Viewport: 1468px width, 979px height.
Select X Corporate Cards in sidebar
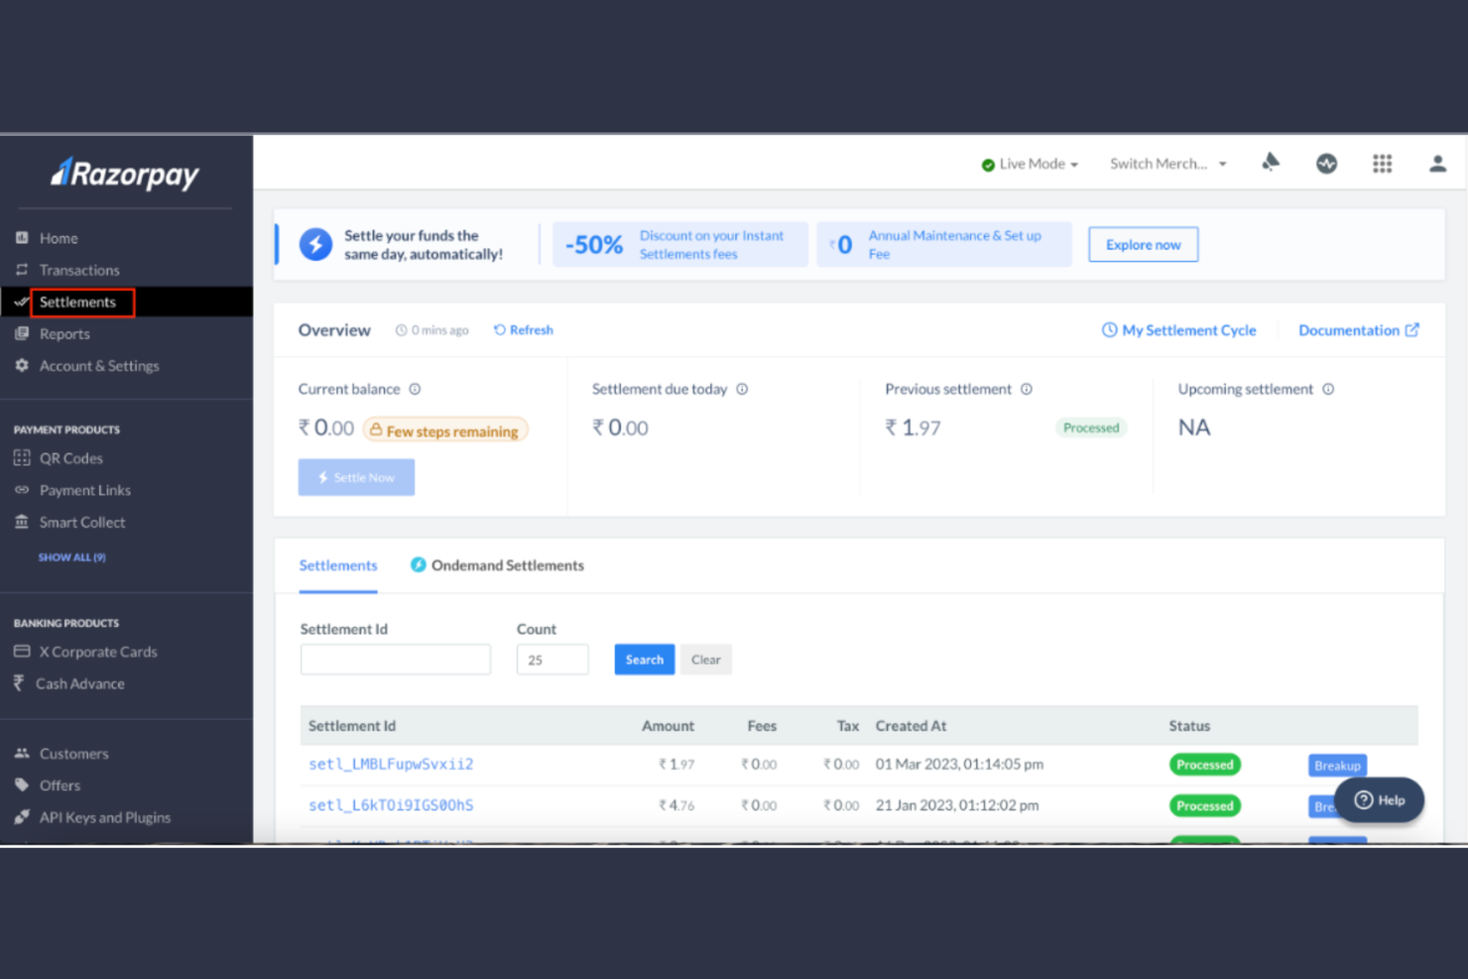coord(98,651)
